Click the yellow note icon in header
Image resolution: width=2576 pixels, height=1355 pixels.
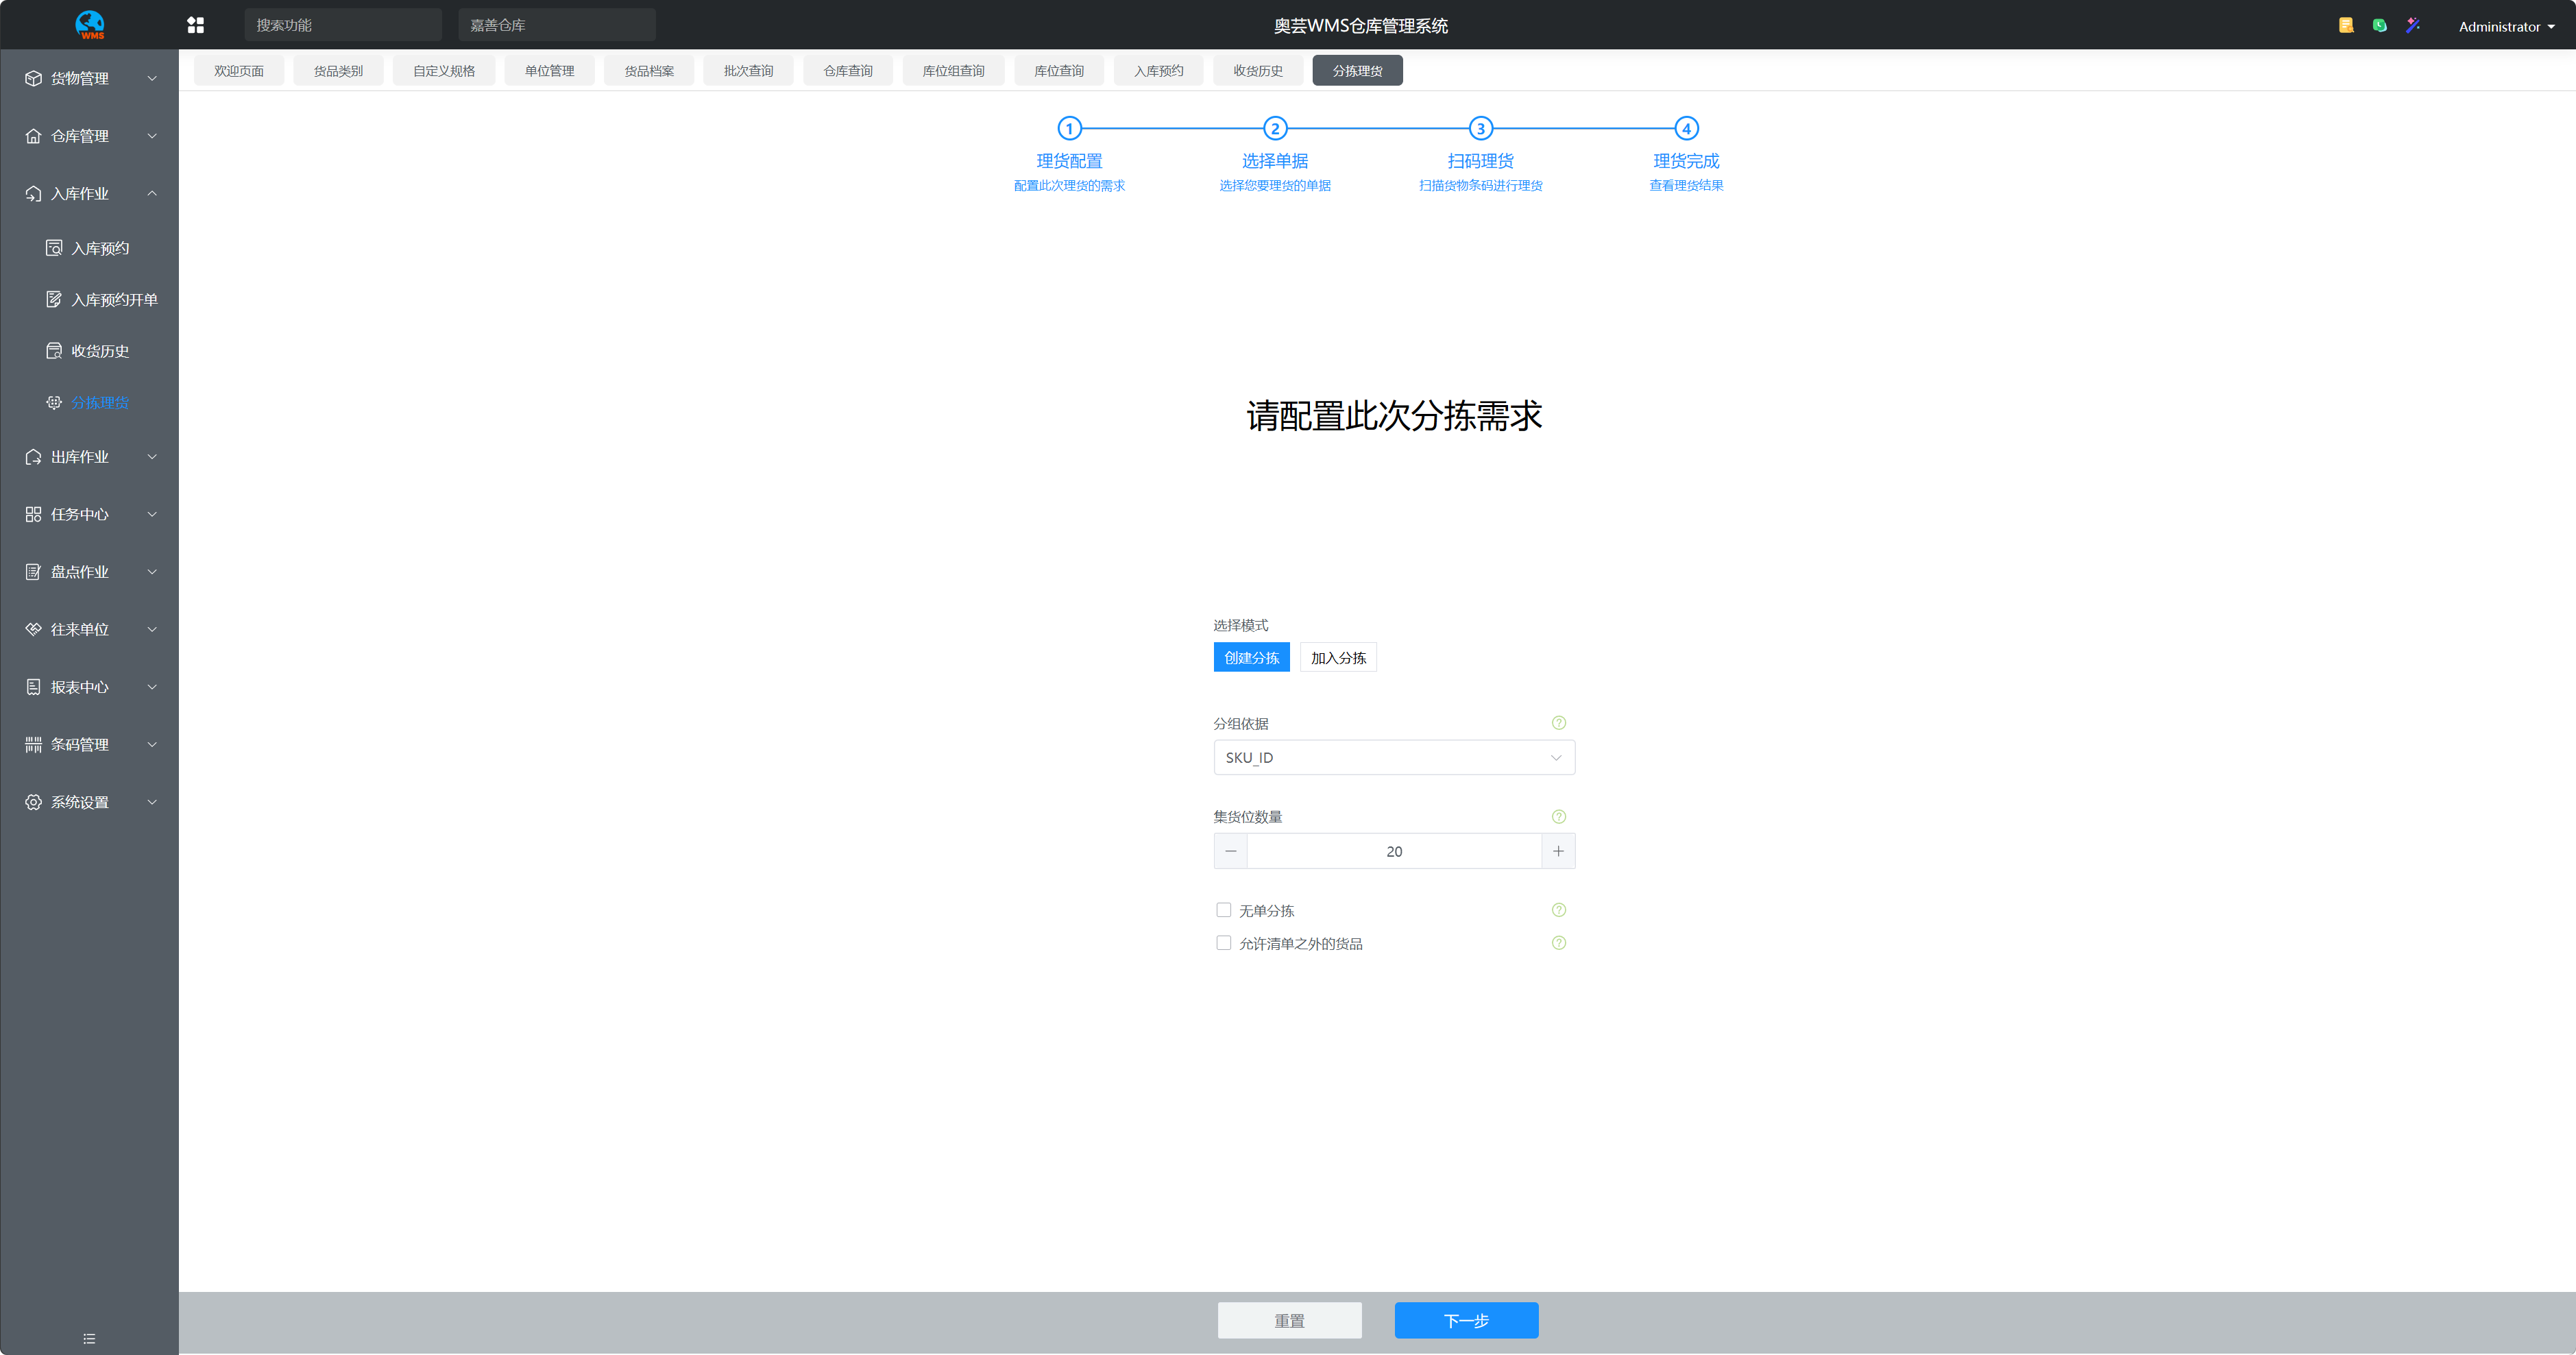2346,25
